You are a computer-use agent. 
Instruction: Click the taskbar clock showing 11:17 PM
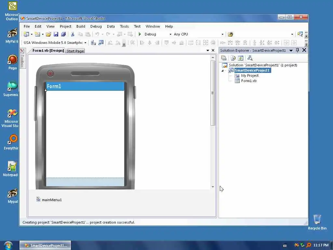point(321,245)
